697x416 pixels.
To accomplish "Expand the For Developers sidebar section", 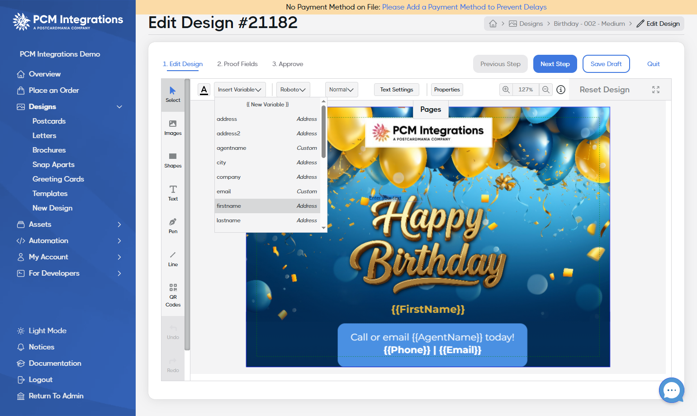I will (x=119, y=273).
